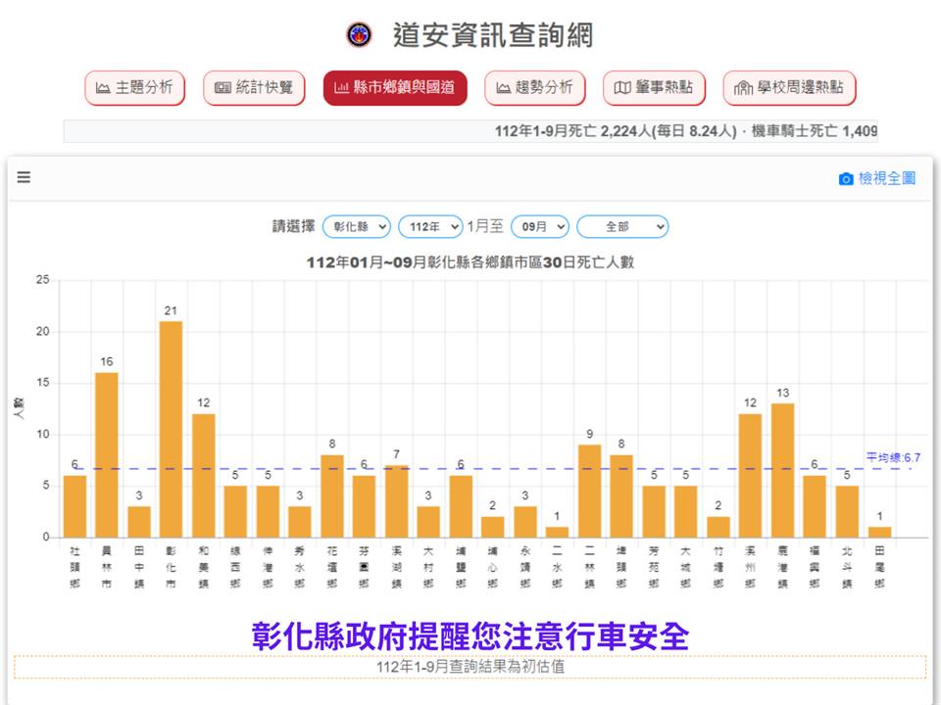Image resolution: width=941 pixels, height=705 pixels.
Task: Click the 溪湖鎮 bar showing 7
Action: [397, 501]
